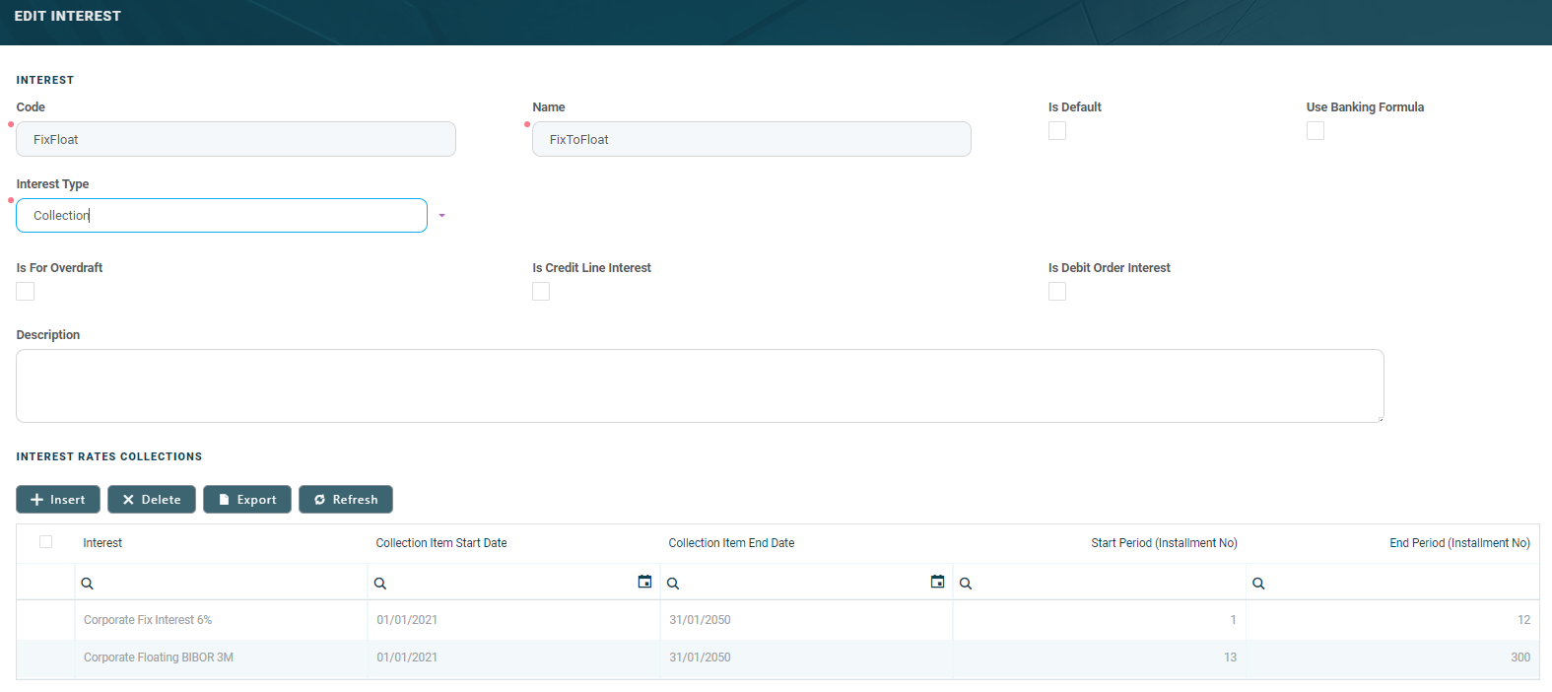Toggle Is Credit Line Interest checkbox
Screen dimensions: 1552x692
click(x=541, y=292)
